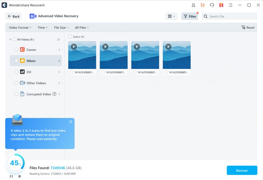Open the Time filter dropdown
Image resolution: width=263 pixels, height=180 pixels.
coord(43,28)
